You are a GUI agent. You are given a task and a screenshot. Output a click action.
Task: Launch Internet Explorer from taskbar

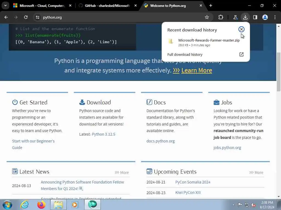coord(24,205)
